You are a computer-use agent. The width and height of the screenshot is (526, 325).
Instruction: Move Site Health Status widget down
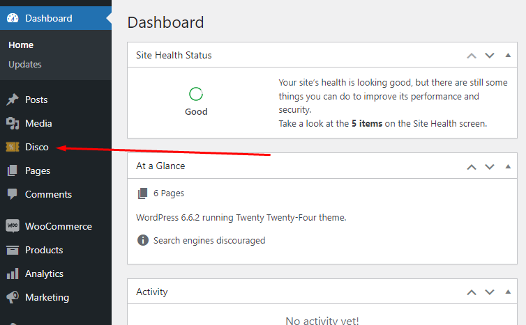pos(490,55)
